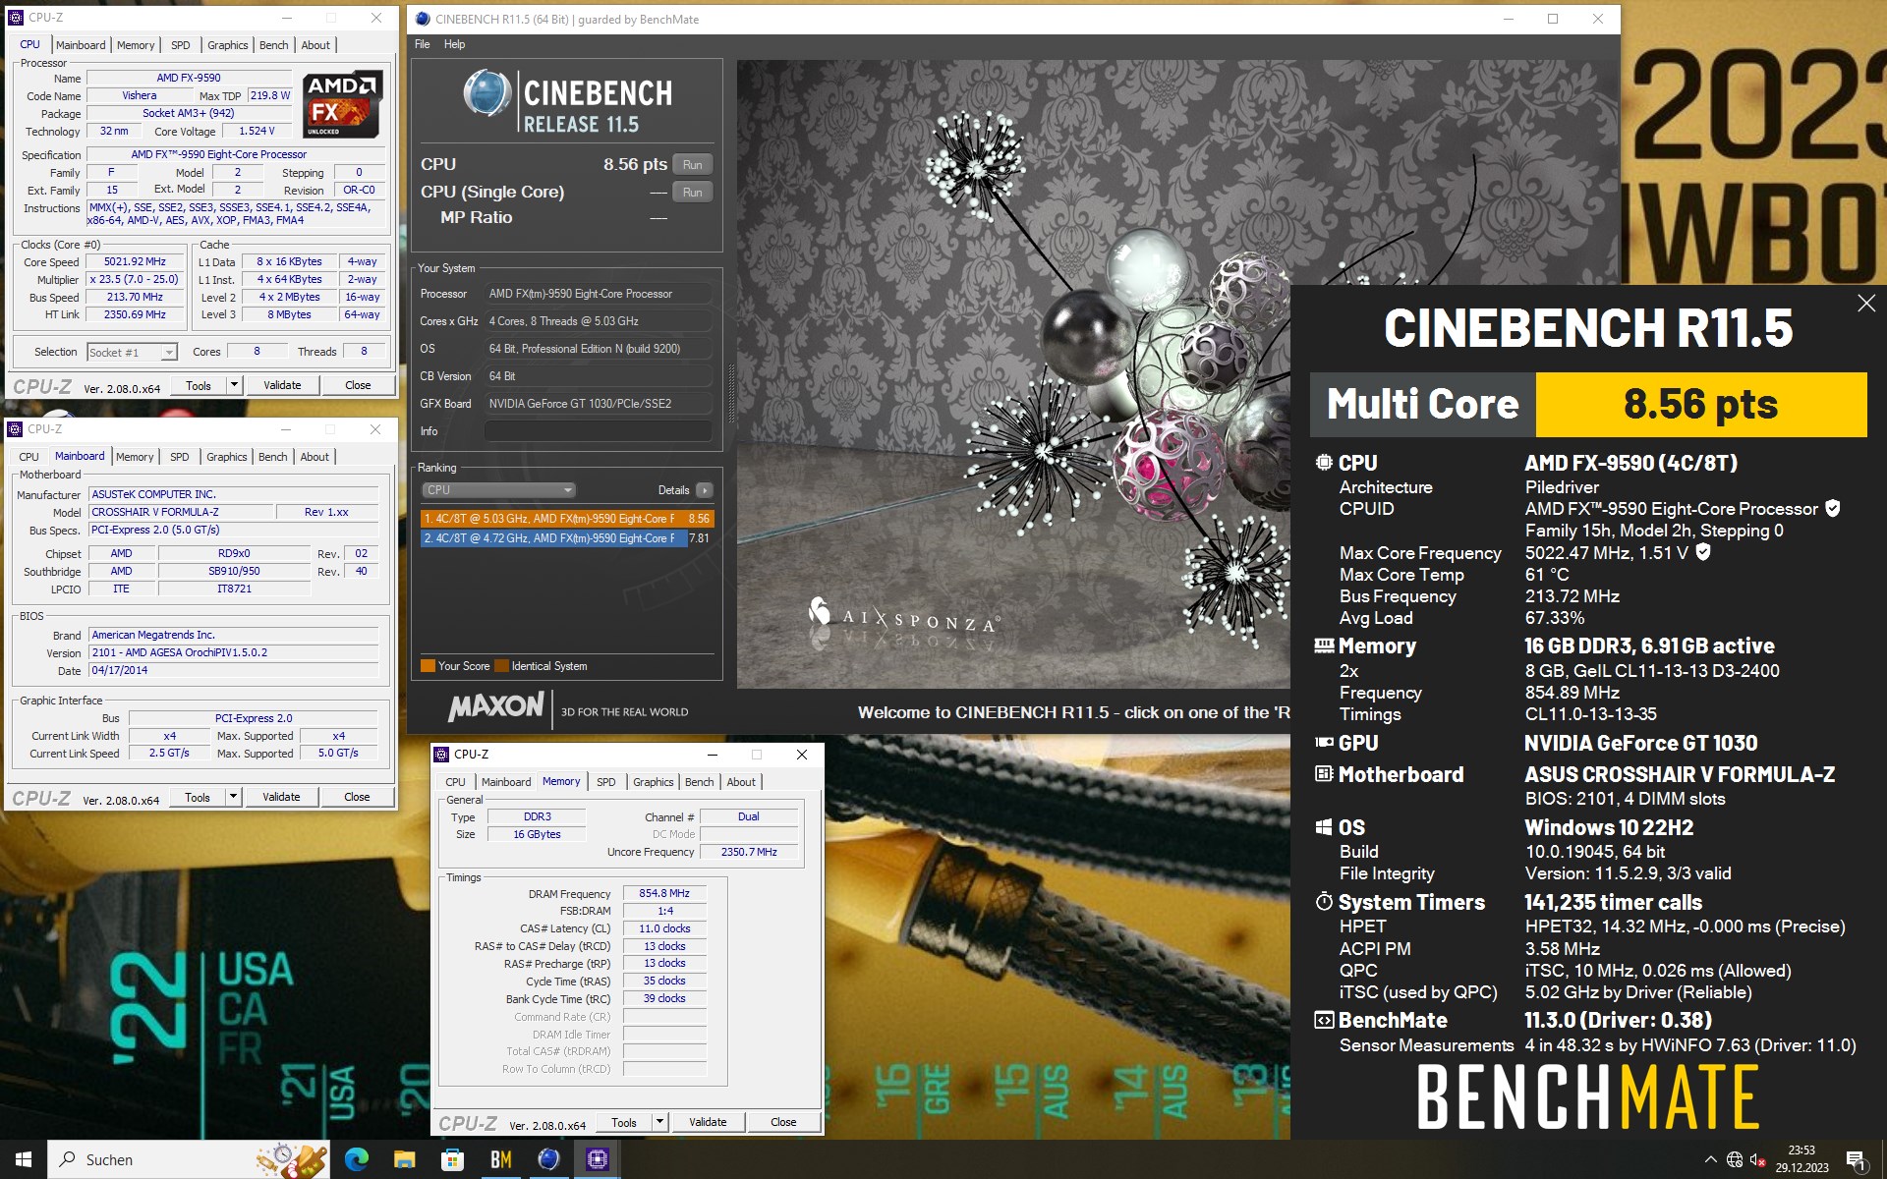Click the Core Speed value 5021.92 MHz
Viewport: 1887px width, 1179px height.
pyautogui.click(x=135, y=262)
